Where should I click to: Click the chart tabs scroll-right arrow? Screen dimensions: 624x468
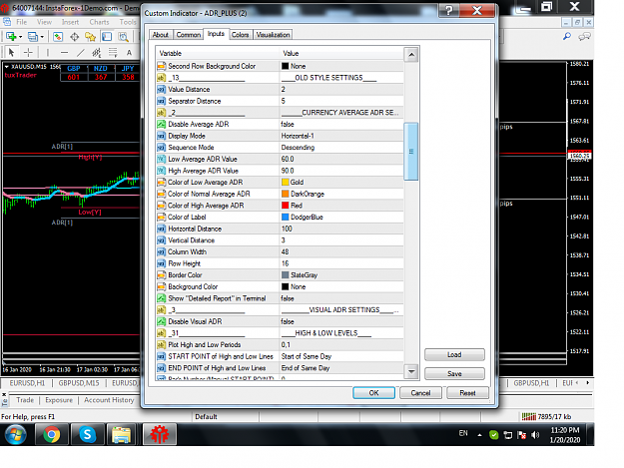(x=587, y=383)
